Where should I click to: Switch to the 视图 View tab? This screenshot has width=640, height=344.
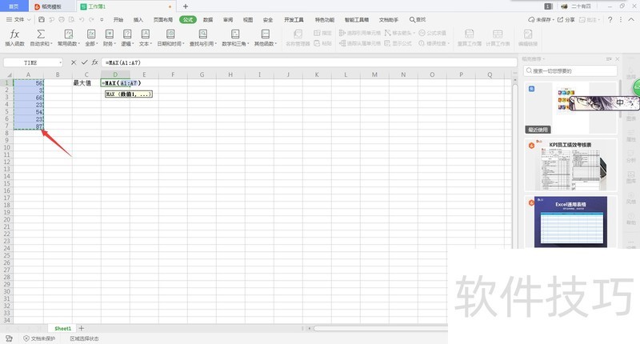point(248,19)
